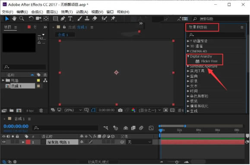Select the Hand tool
Viewport: 250px width, 165px height.
pos(14,18)
